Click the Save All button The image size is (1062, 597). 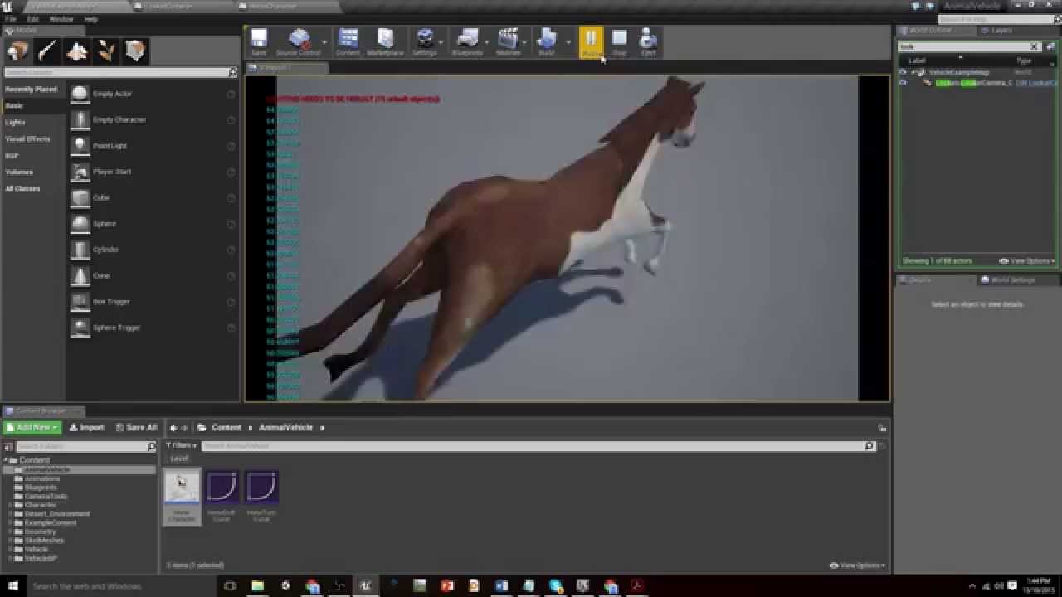(x=136, y=427)
